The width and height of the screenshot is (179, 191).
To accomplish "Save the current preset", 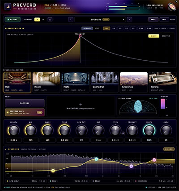I will [x=153, y=20].
